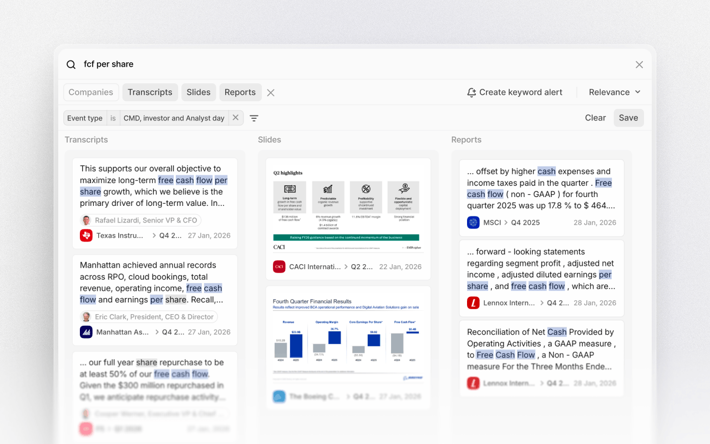The image size is (710, 444).
Task: Expand chevron between MSCI and Q4 2025
Action: 506,223
